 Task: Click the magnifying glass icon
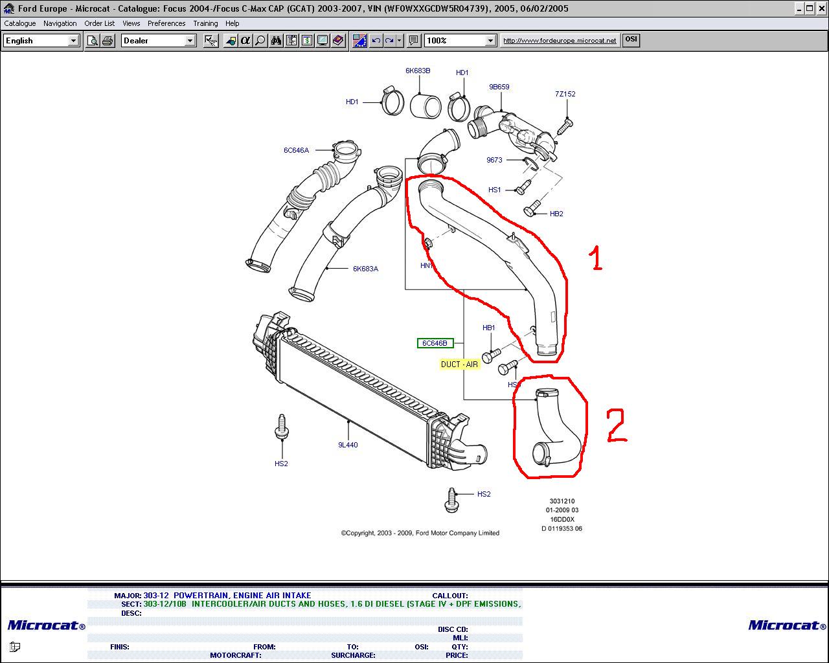click(260, 41)
